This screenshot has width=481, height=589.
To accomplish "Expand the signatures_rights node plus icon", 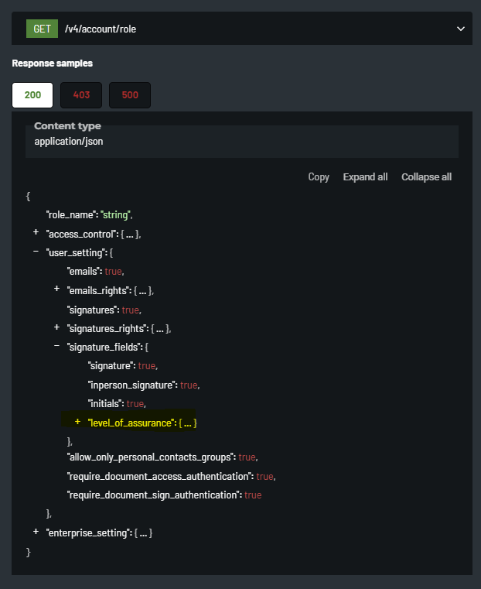I will 56,328.
